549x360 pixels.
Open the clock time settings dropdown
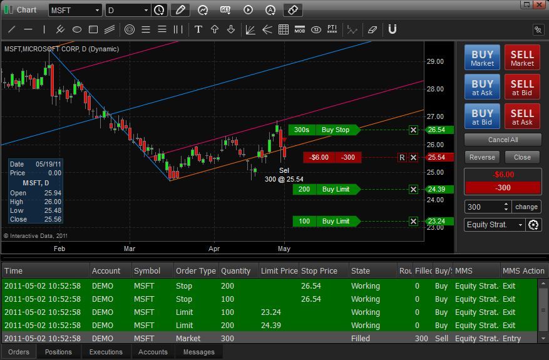click(159, 10)
